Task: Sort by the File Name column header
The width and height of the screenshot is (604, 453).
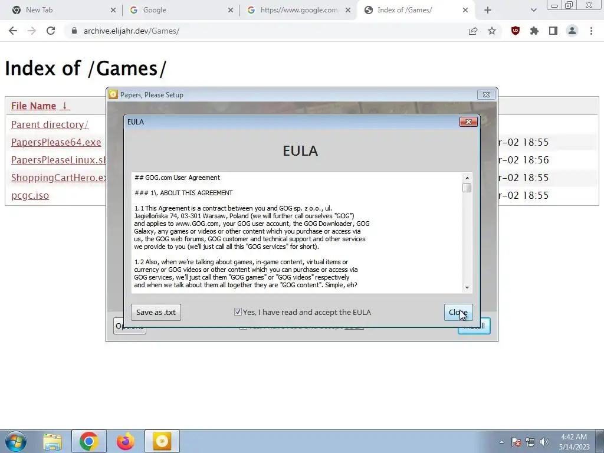Action: click(40, 106)
